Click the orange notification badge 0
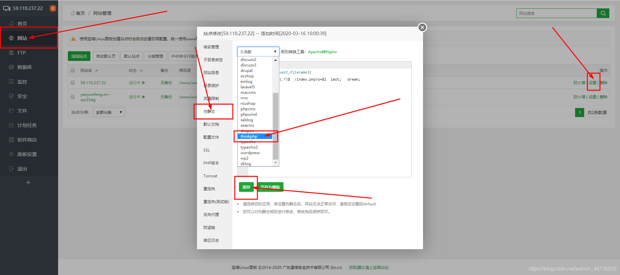 [53, 8]
